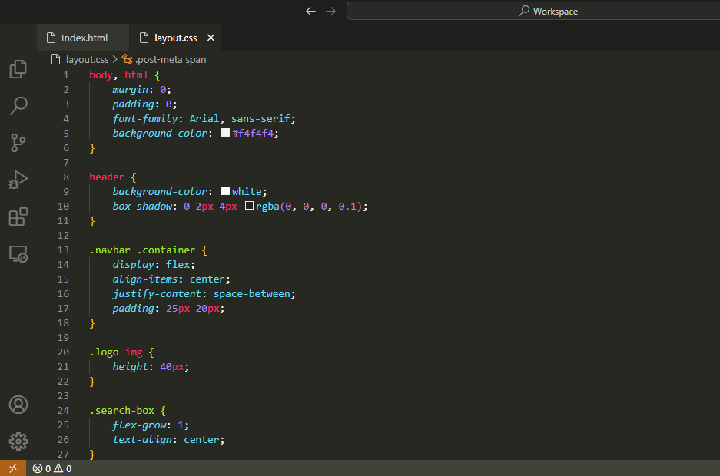Click the 'space-between' value
The image size is (720, 476).
[x=251, y=294]
